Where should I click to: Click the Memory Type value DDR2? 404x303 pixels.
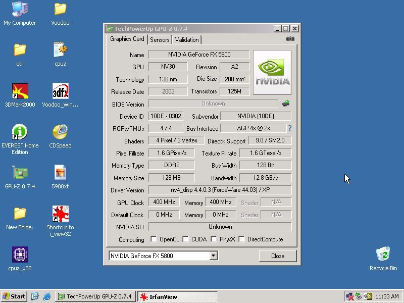[x=172, y=165]
